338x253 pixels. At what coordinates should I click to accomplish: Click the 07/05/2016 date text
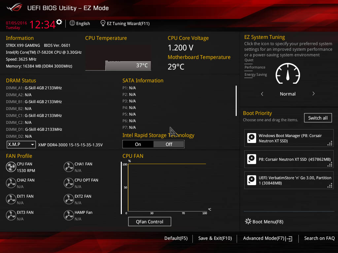17,23
